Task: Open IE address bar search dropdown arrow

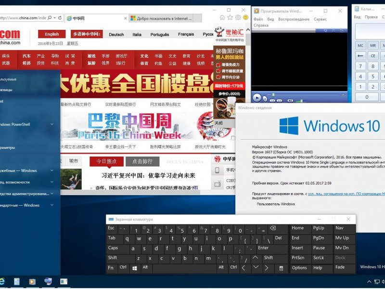Action: click(x=55, y=18)
